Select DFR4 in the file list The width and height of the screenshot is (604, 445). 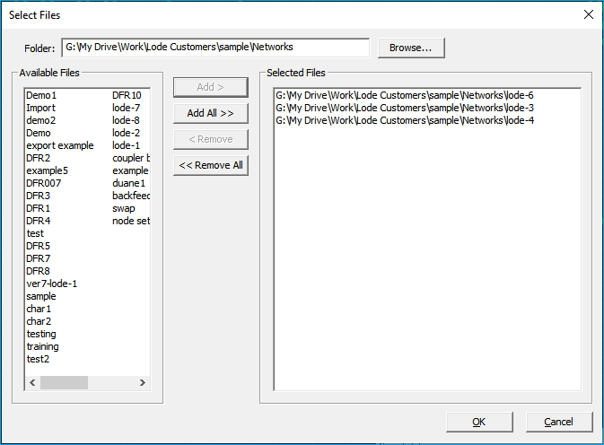38,221
